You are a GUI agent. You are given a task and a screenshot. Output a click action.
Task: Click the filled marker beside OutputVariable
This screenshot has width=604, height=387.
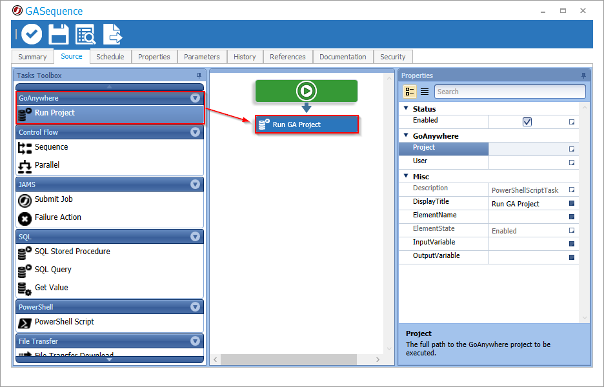pos(572,257)
